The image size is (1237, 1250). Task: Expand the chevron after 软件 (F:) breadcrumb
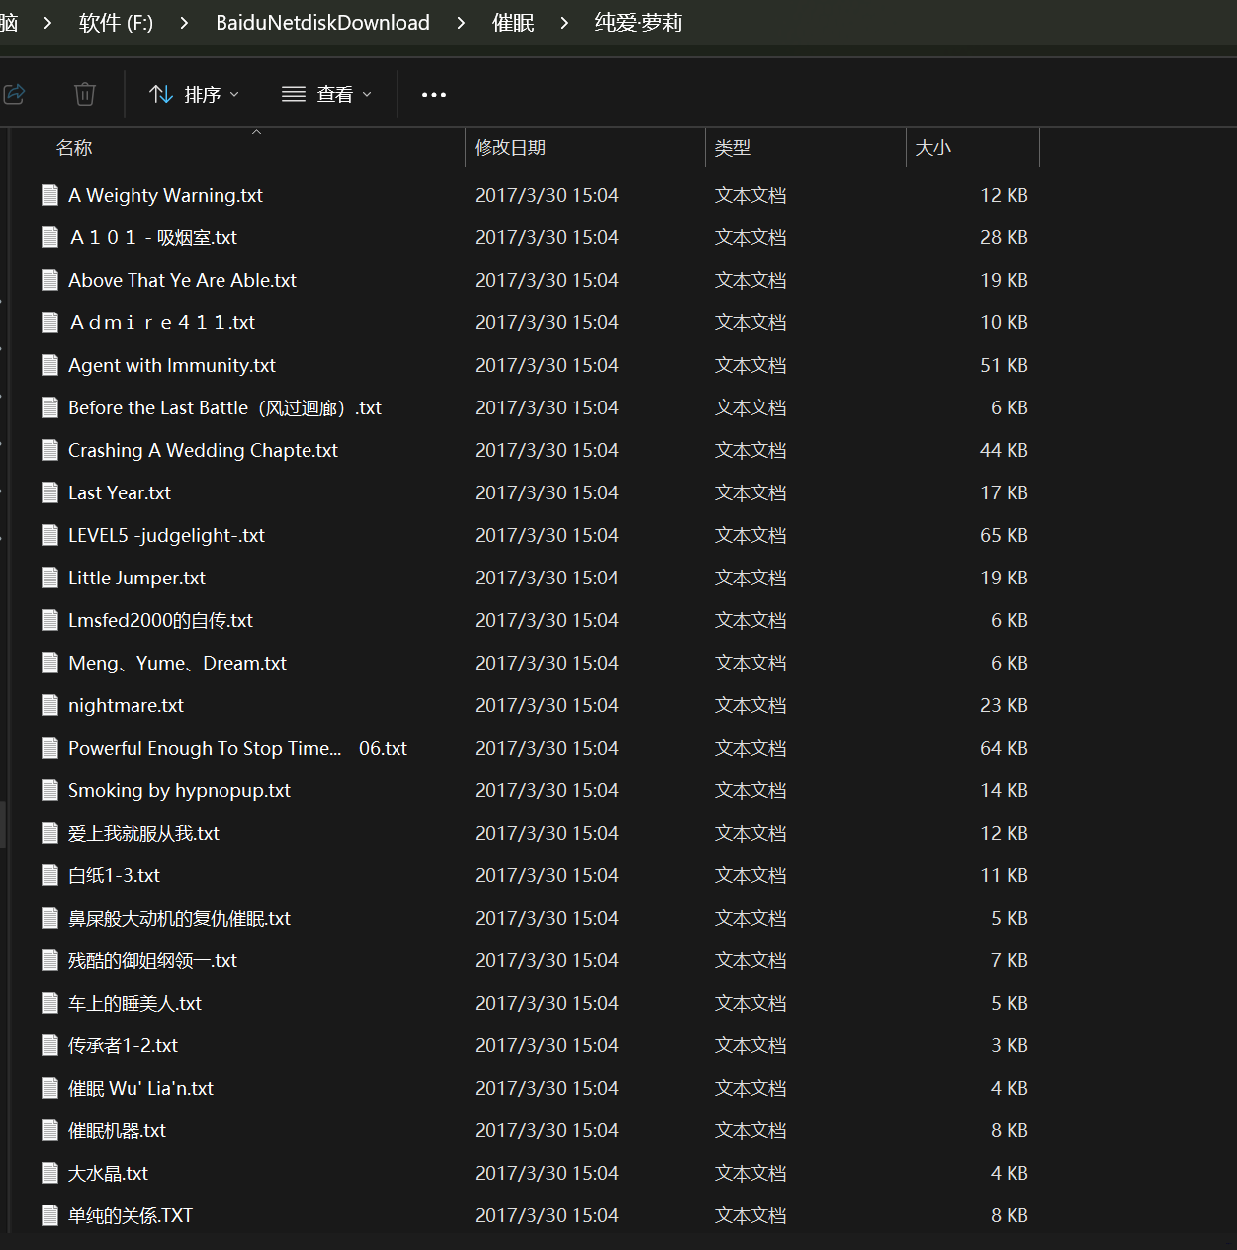pyautogui.click(x=184, y=23)
